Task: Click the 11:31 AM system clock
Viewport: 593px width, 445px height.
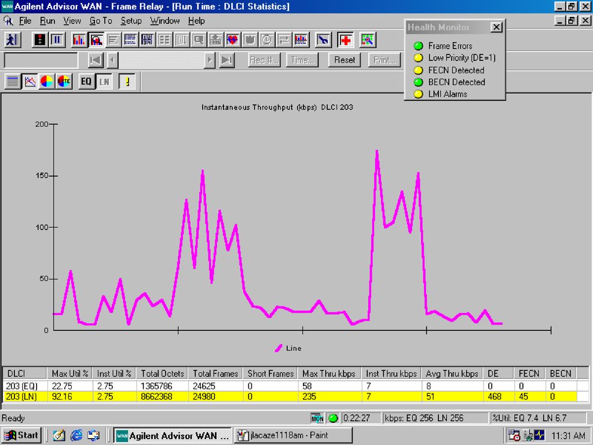Action: click(569, 436)
